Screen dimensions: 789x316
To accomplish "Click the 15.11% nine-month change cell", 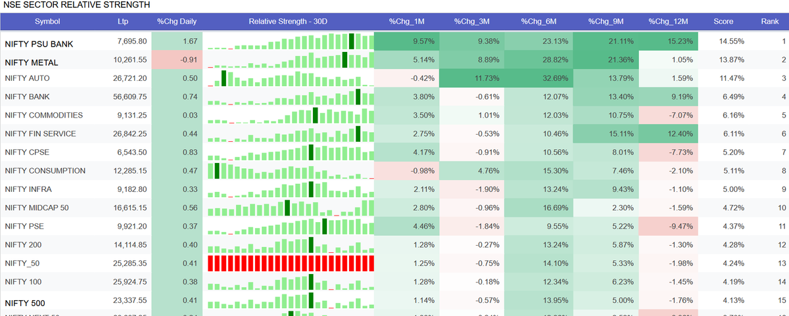I will click(605, 133).
